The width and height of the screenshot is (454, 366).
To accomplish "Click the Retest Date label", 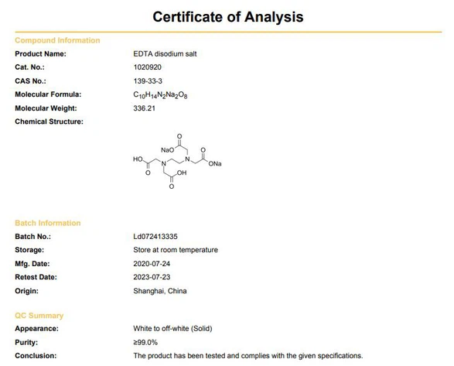I will 36,277.
